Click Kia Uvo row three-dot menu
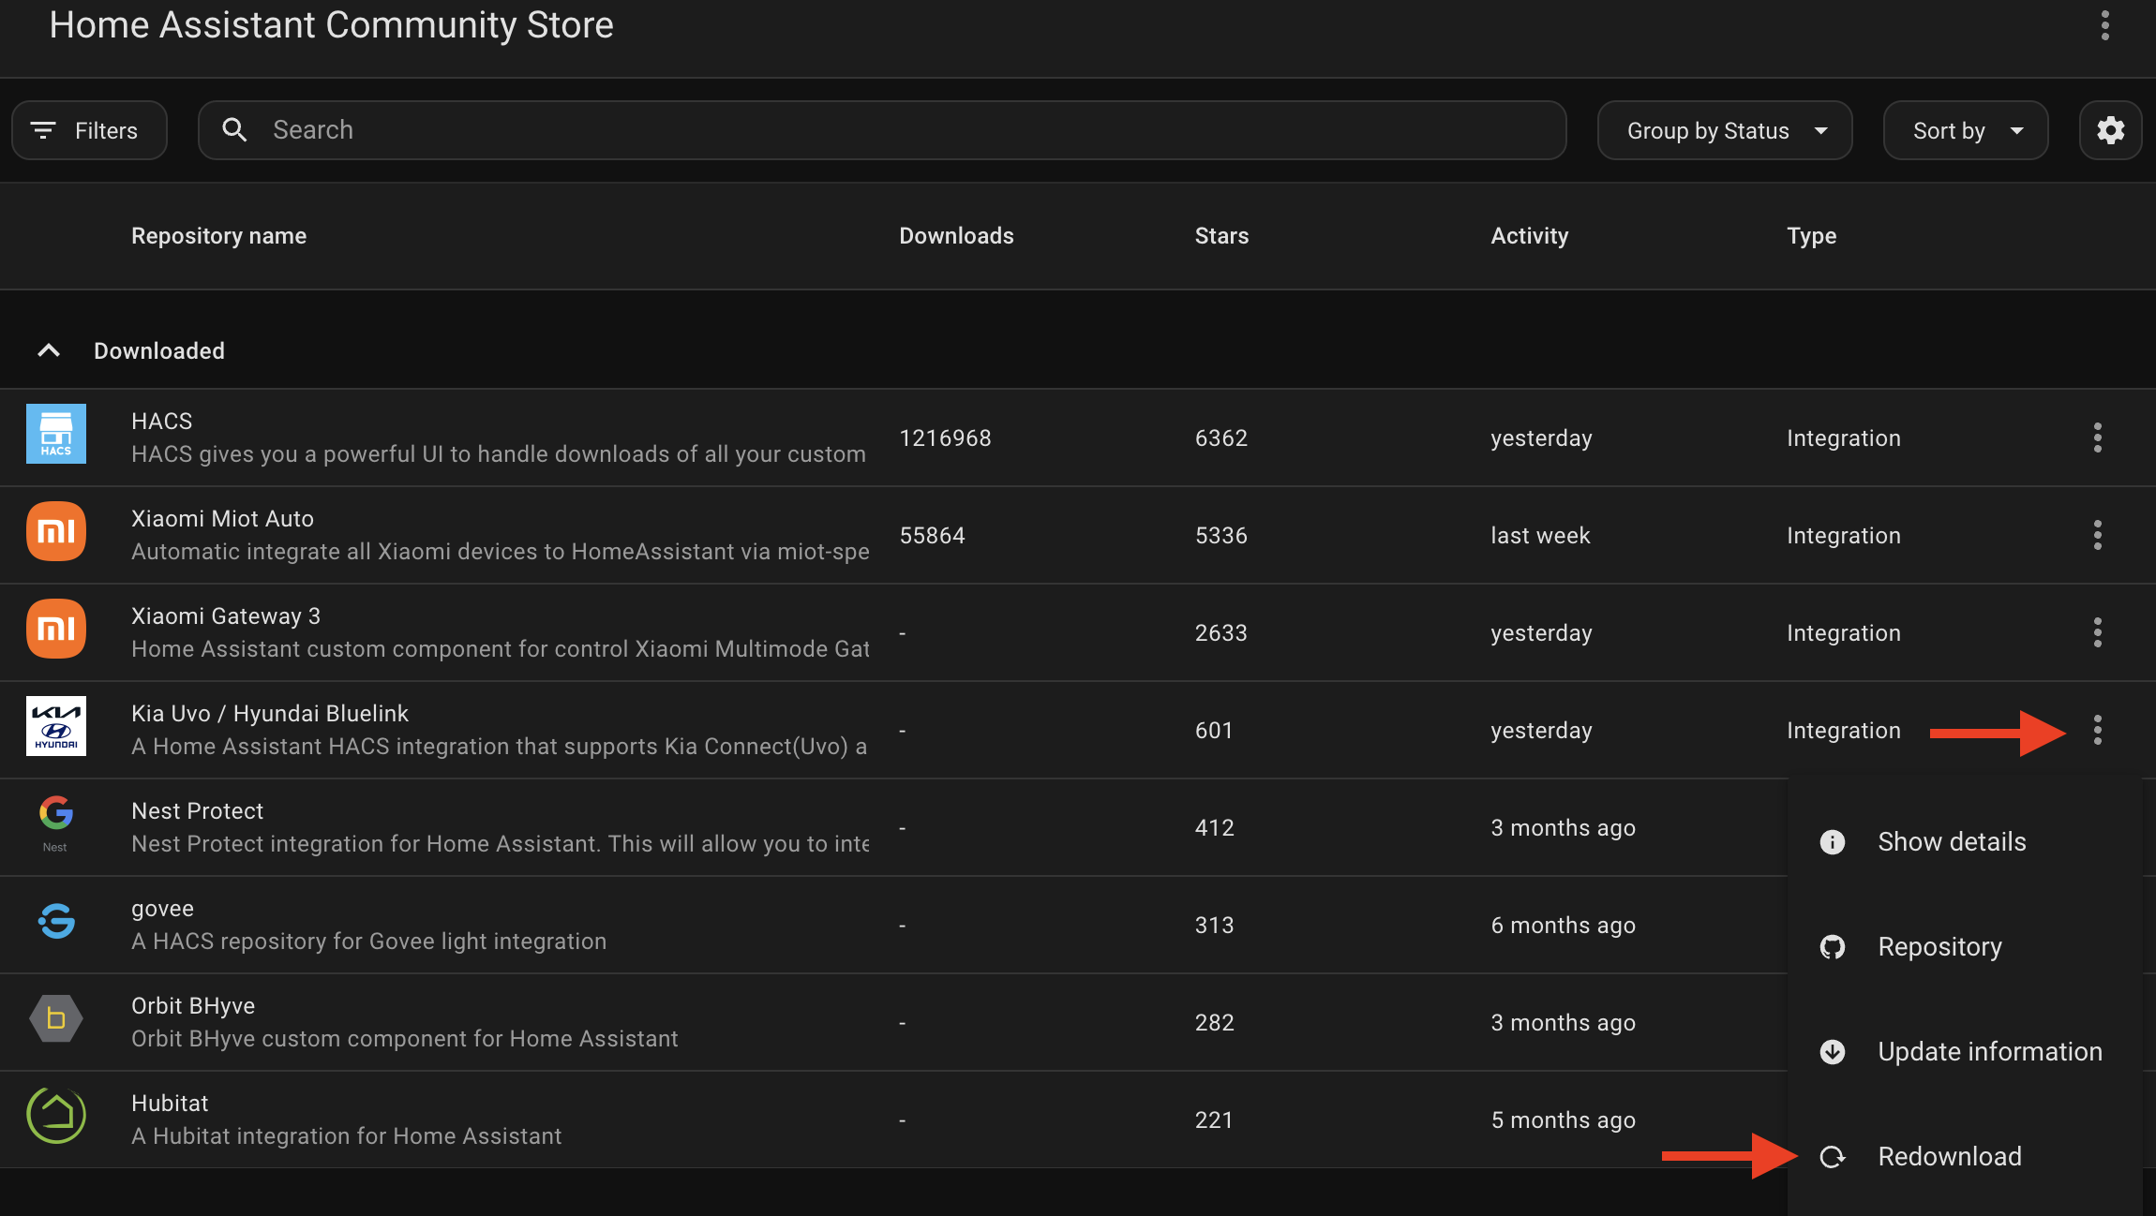Image resolution: width=2156 pixels, height=1216 pixels. tap(2097, 730)
